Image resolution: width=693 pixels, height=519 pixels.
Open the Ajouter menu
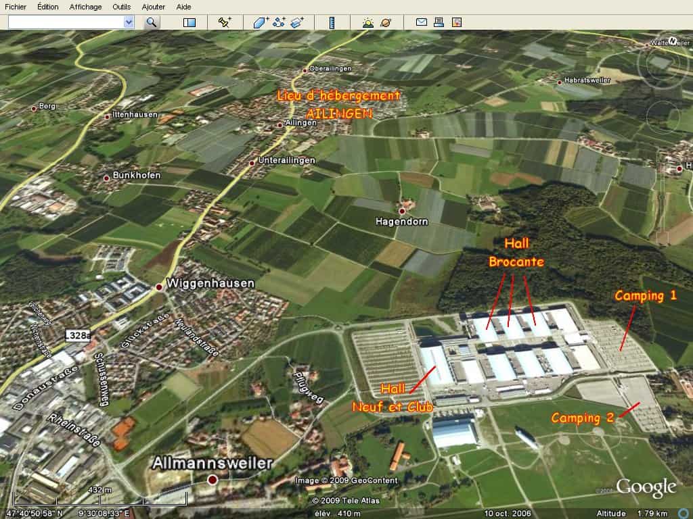coord(154,7)
